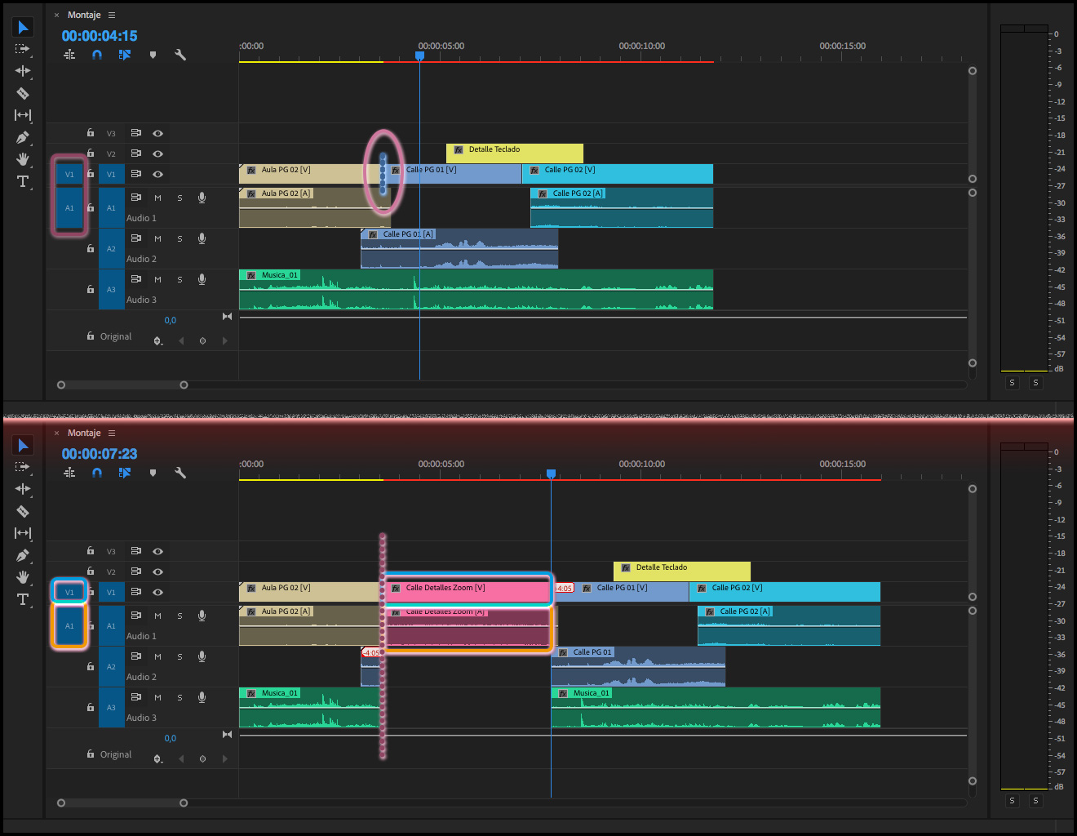Choose the Type tool in the lower panel
1077x836 pixels.
23,599
